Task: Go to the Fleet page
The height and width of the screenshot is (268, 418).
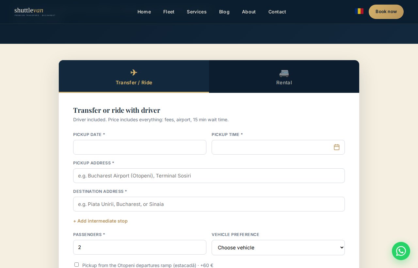Action: 169,12
